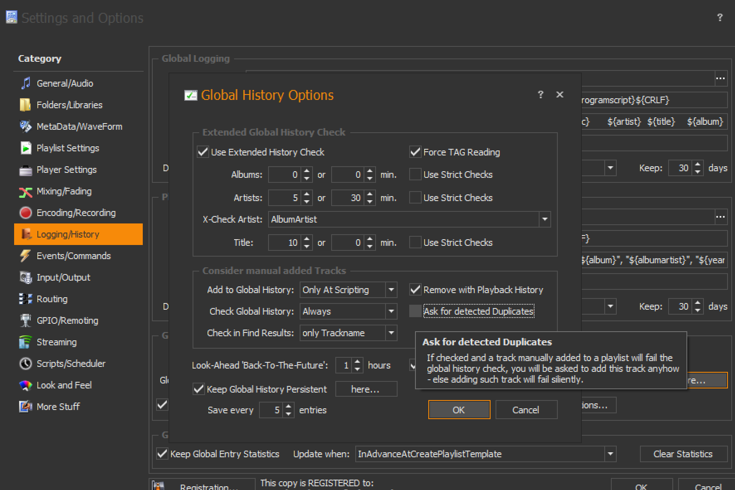Open the Check in Find Results dropdown
The image size is (735, 490).
coord(391,333)
